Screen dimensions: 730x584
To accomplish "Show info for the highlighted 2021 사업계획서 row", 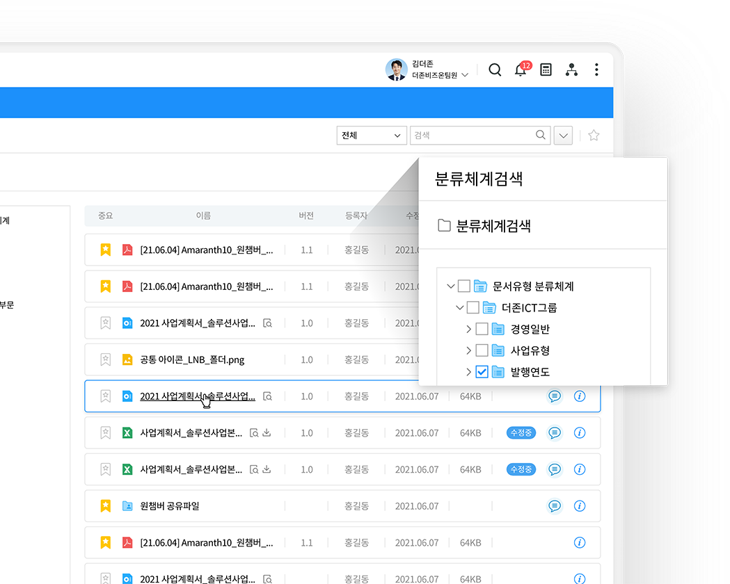I will [x=580, y=396].
